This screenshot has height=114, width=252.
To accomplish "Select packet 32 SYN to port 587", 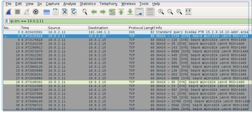I will click(x=127, y=90).
